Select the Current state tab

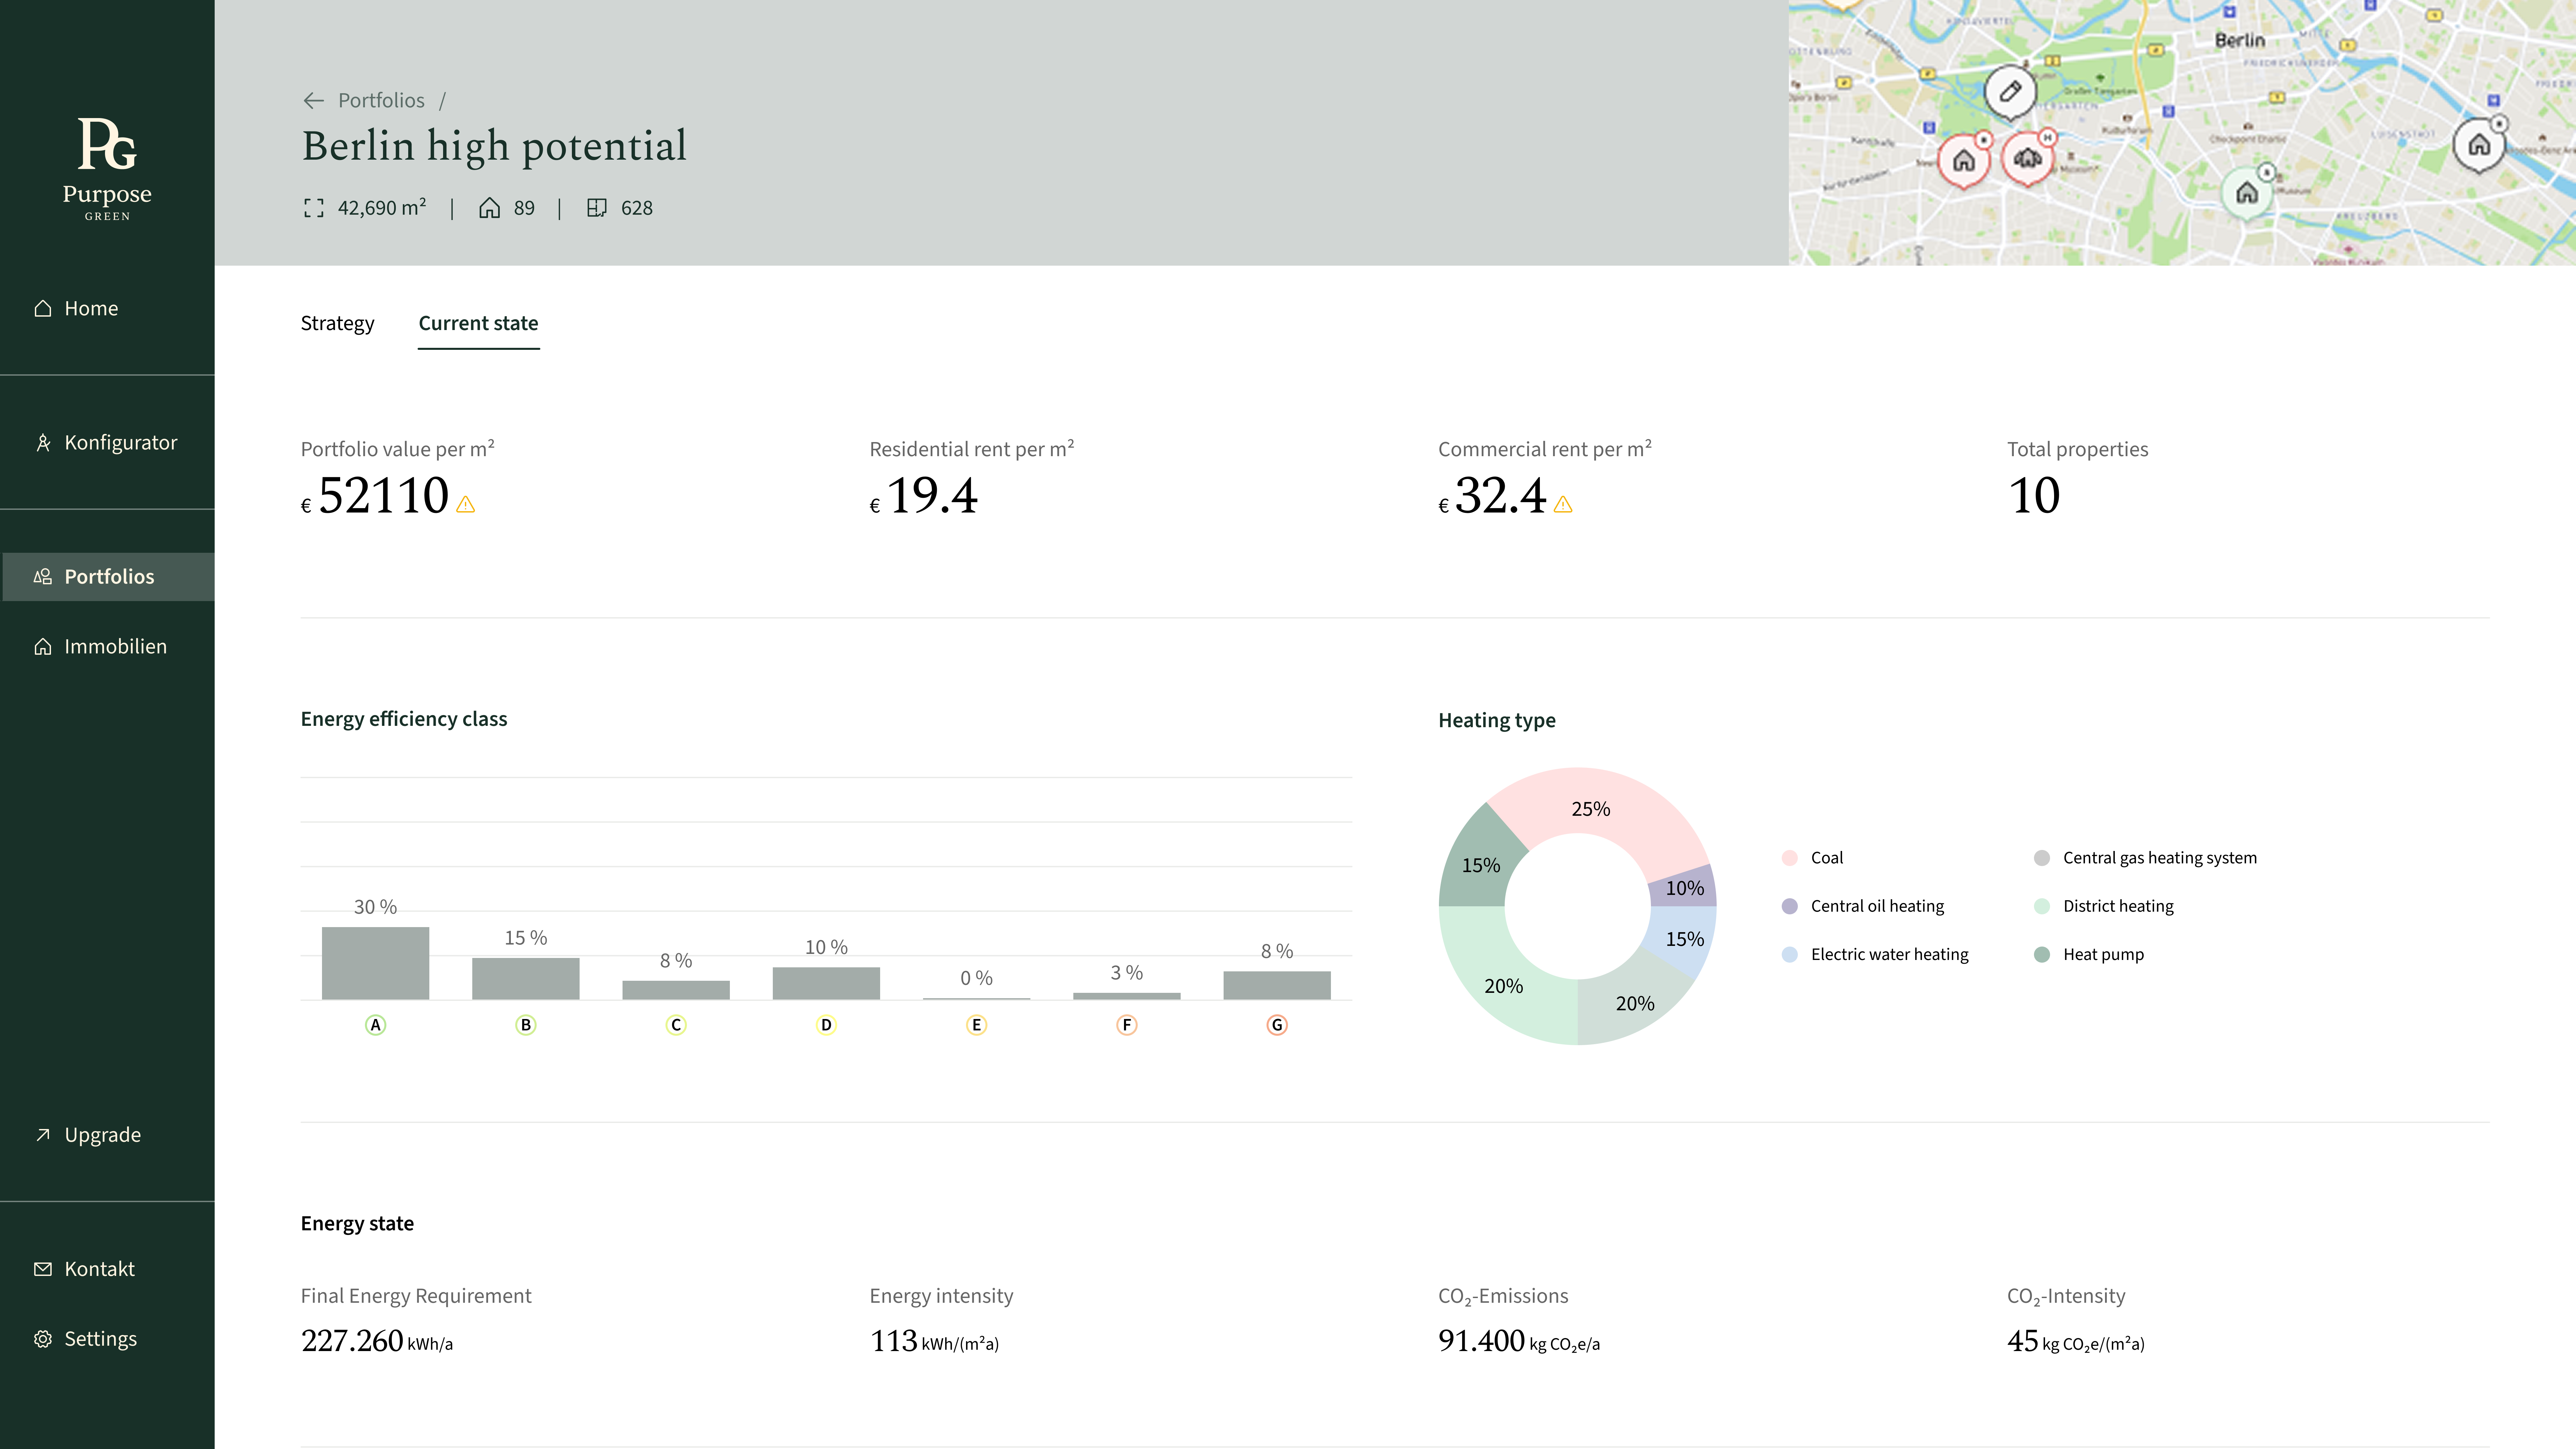tap(478, 323)
